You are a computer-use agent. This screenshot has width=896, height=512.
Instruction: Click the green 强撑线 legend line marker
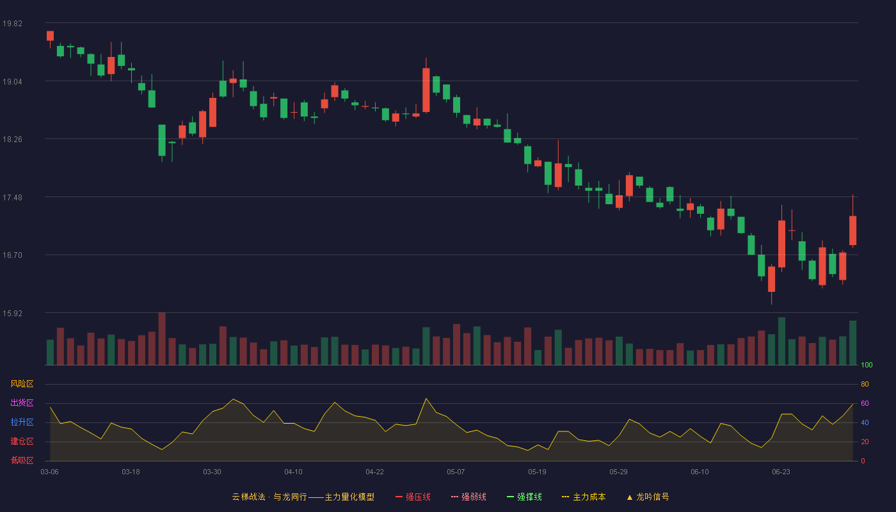pos(510,497)
